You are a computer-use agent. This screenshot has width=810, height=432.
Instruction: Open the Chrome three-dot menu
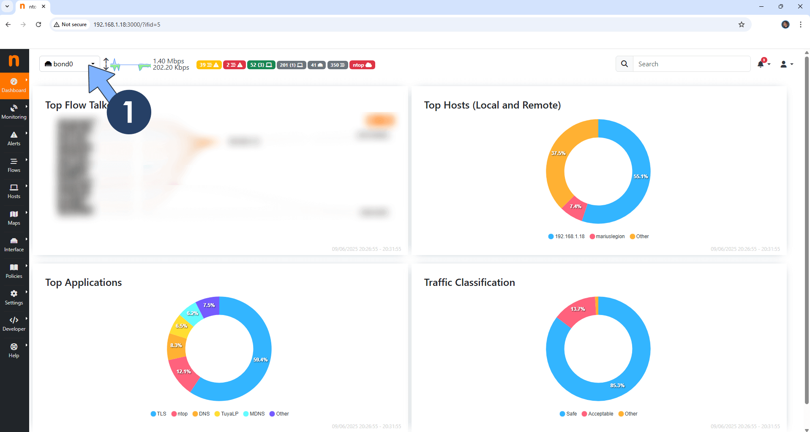pos(801,24)
